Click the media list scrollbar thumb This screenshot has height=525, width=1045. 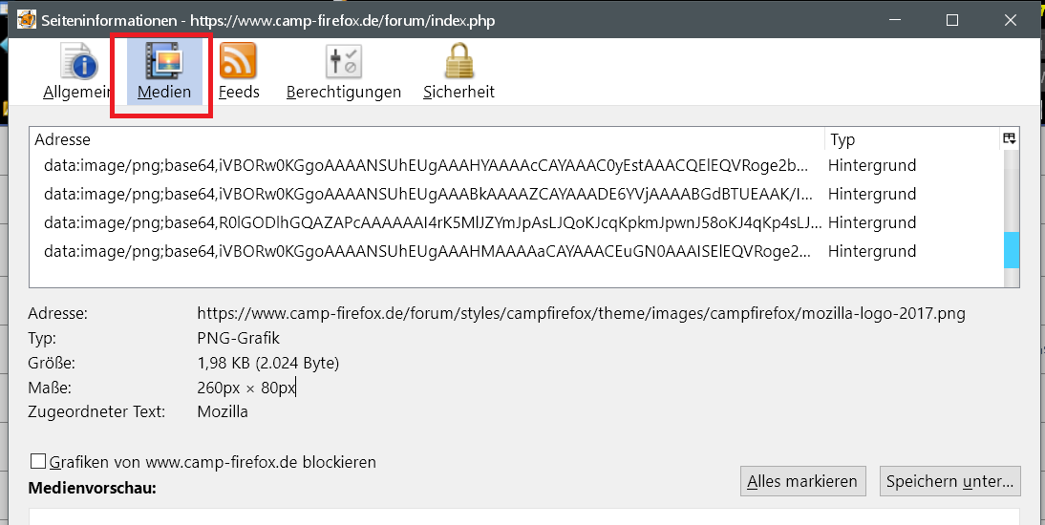[1012, 250]
